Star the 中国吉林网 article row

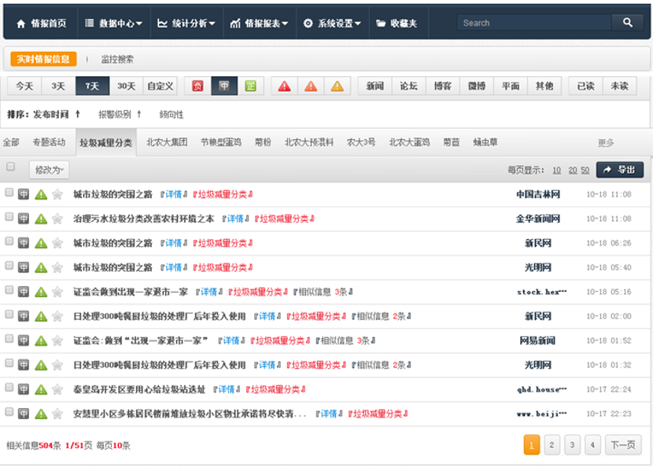point(57,194)
